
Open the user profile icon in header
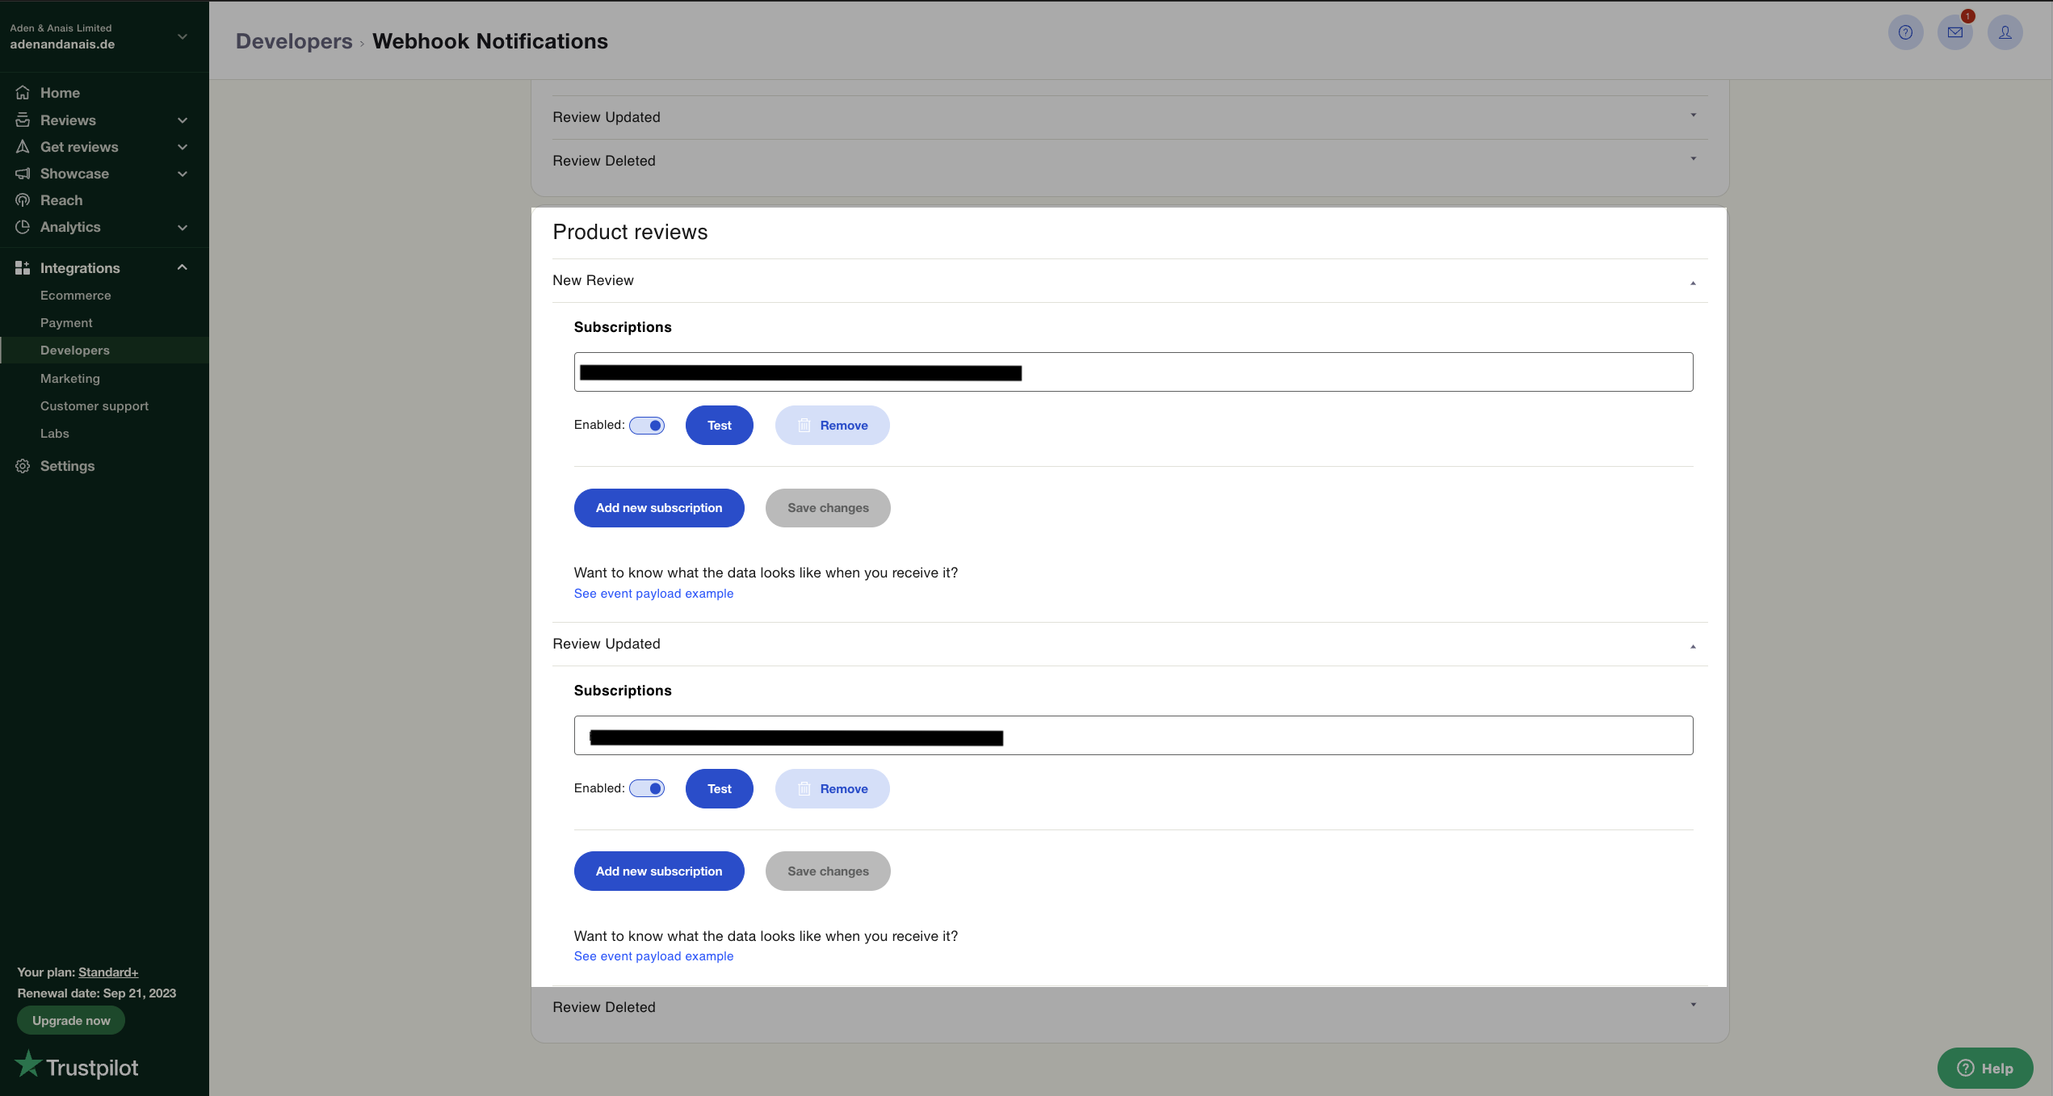(2005, 32)
